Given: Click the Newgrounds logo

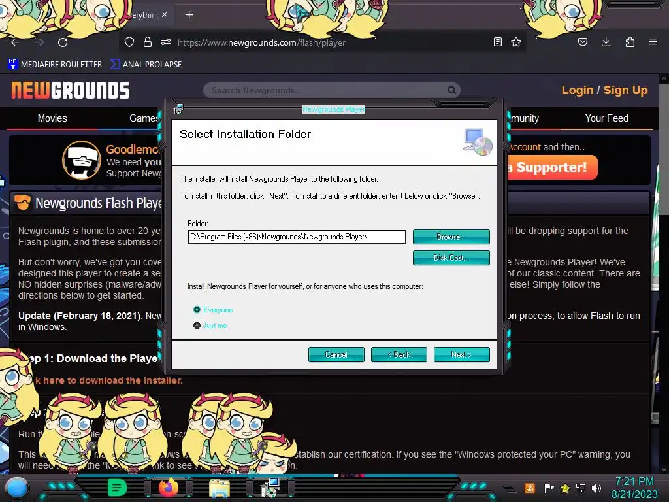Looking at the screenshot, I should tap(71, 90).
